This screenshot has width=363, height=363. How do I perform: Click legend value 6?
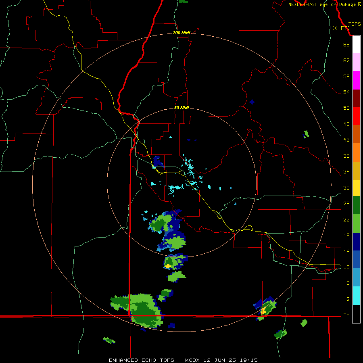(x=348, y=283)
